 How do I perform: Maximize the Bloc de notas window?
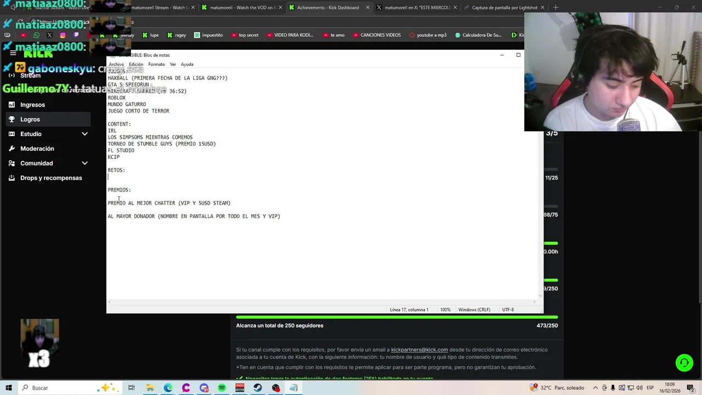(x=518, y=55)
